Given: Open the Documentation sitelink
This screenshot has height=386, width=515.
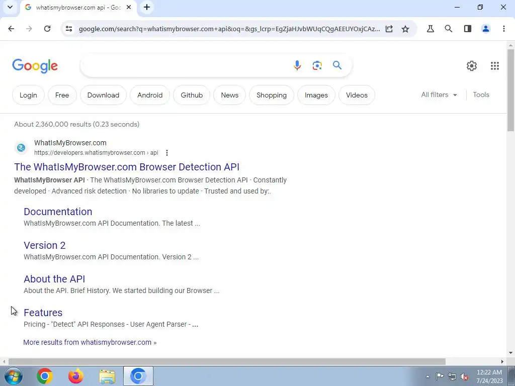Looking at the screenshot, I should point(58,212).
